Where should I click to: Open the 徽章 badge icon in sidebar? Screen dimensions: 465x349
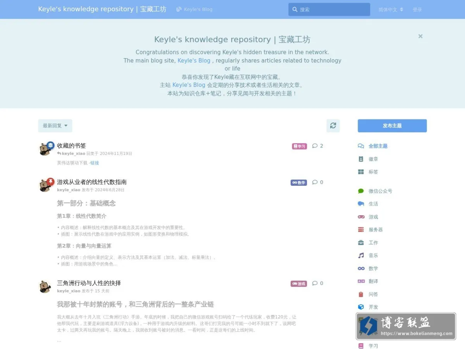[361, 159]
